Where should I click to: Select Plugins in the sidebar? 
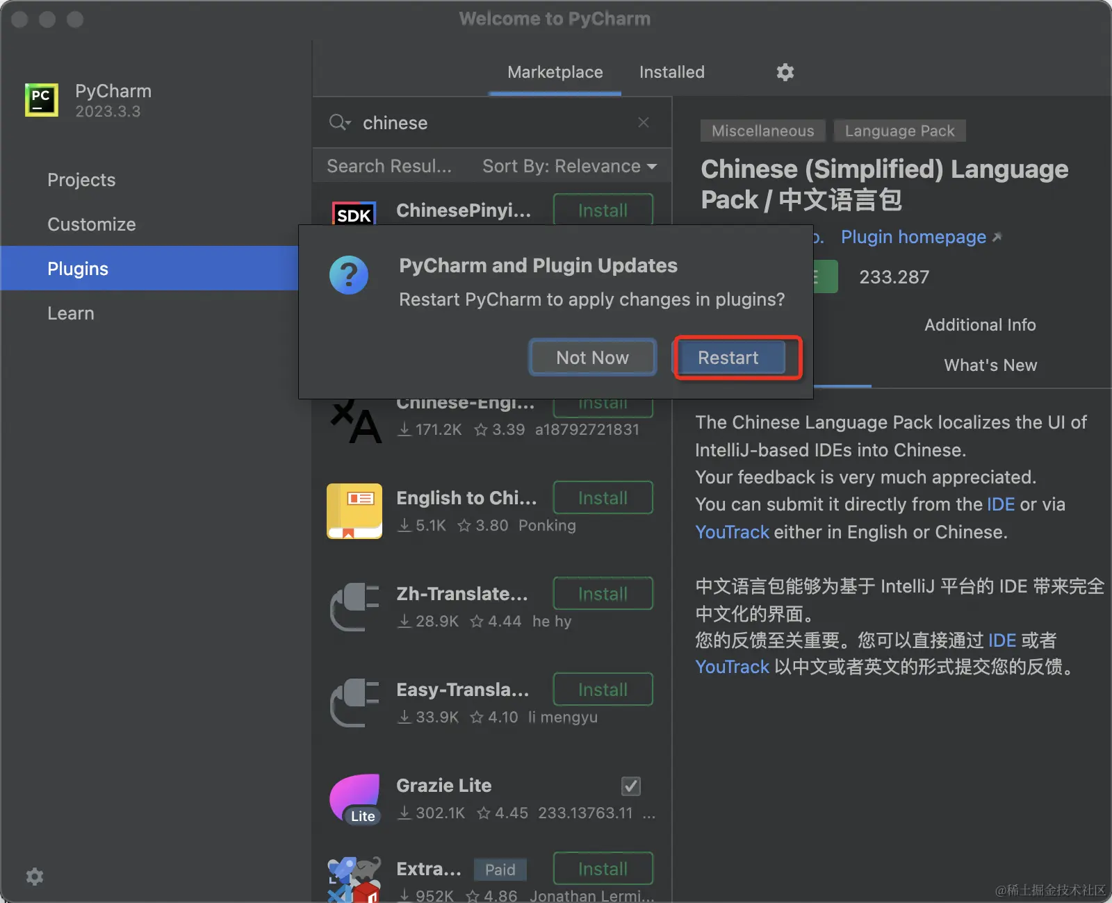coord(149,268)
